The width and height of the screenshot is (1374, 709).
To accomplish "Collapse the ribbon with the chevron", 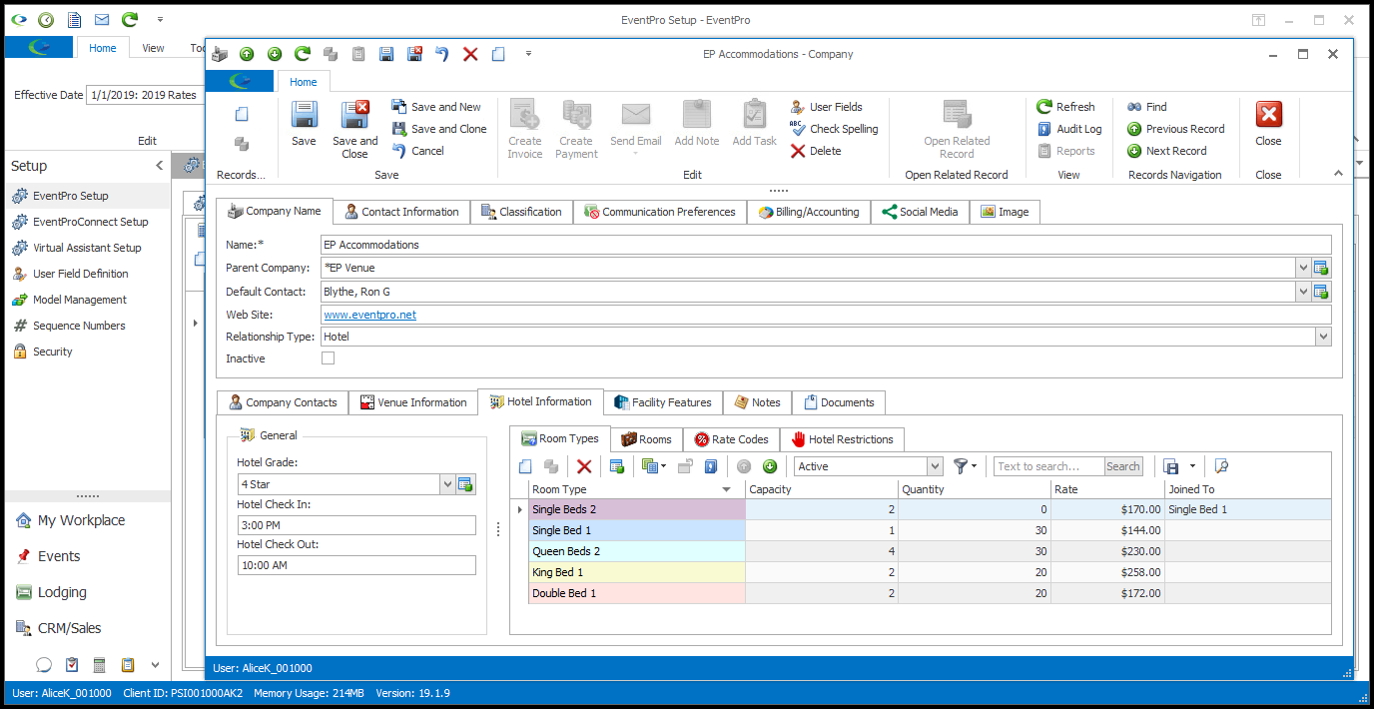I will pyautogui.click(x=1339, y=174).
